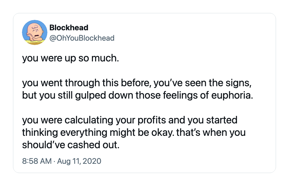The height and width of the screenshot is (186, 289).
Task: Select the word "everything" in the tweet
Action: (84, 132)
